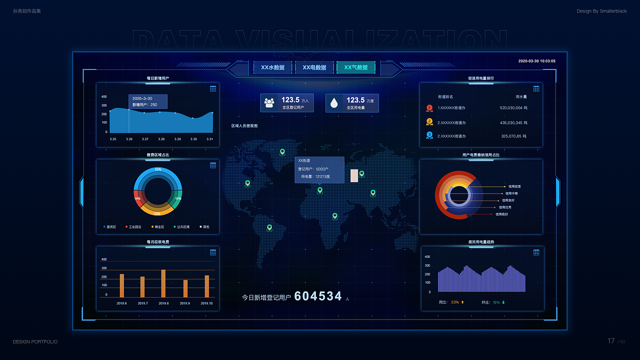Click the 2019.7 orange bar
640x360 pixels.
coord(142,287)
